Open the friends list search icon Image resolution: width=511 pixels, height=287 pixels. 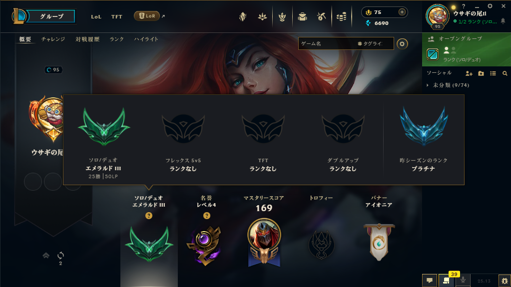tap(505, 74)
